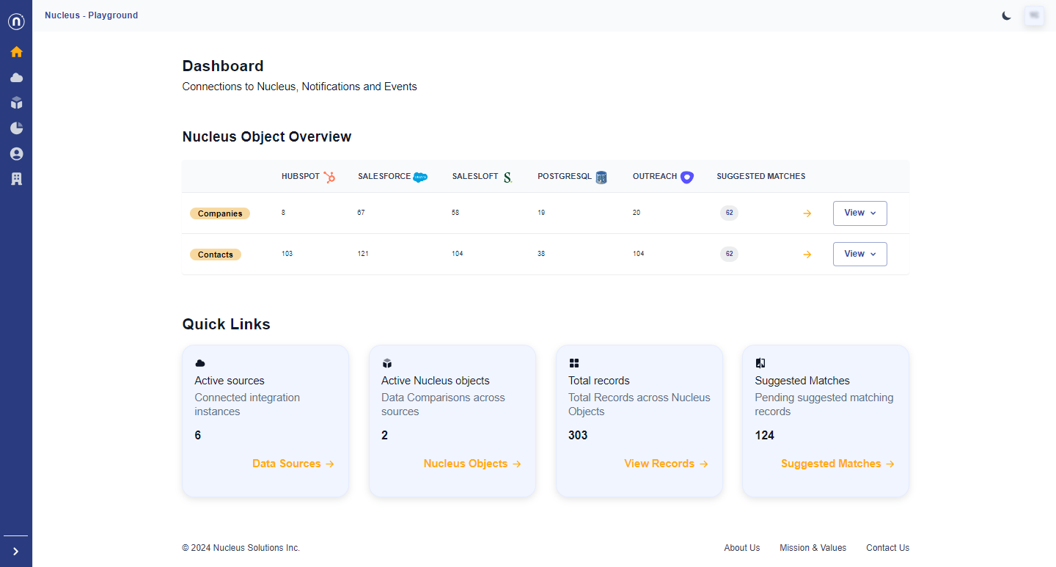1056x567 pixels.
Task: Open the cube Nucleus objects sidebar icon
Action: coord(16,103)
